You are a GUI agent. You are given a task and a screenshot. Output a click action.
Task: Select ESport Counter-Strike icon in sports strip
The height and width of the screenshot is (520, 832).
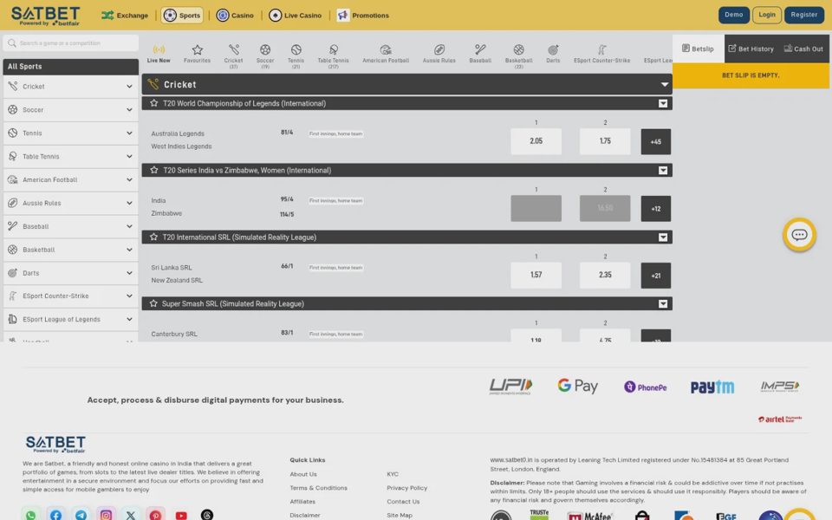601,50
